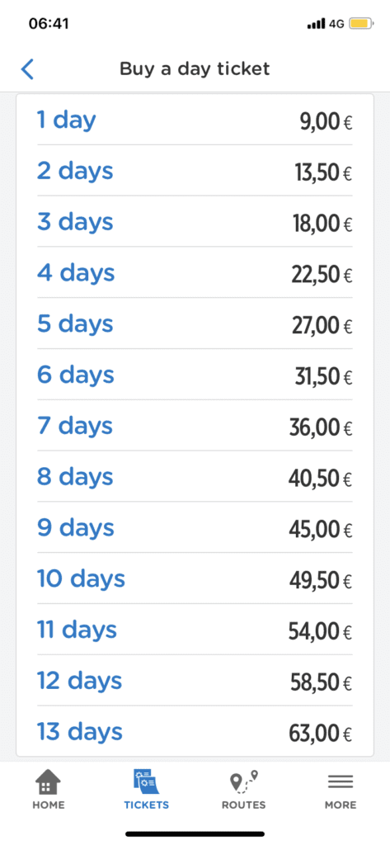
Task: Choose the 3 days ticket
Action: tap(195, 221)
